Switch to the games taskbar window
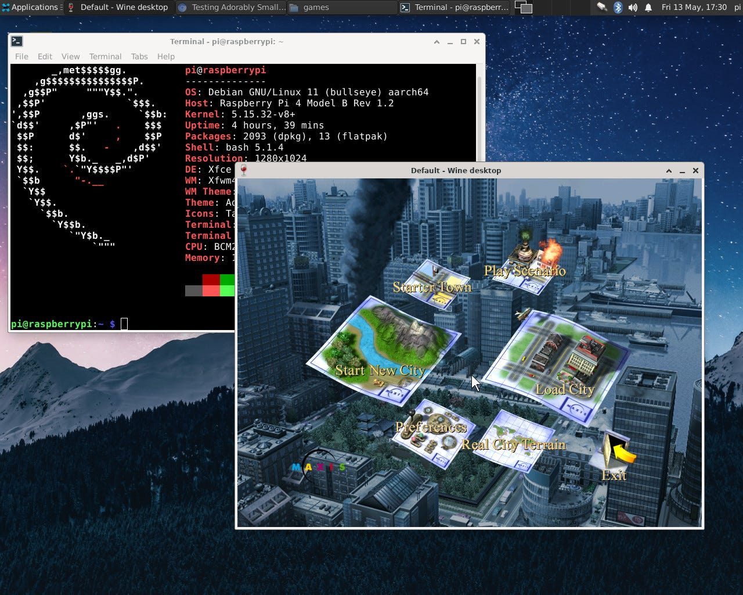Screen dimensions: 743x595 (342, 8)
